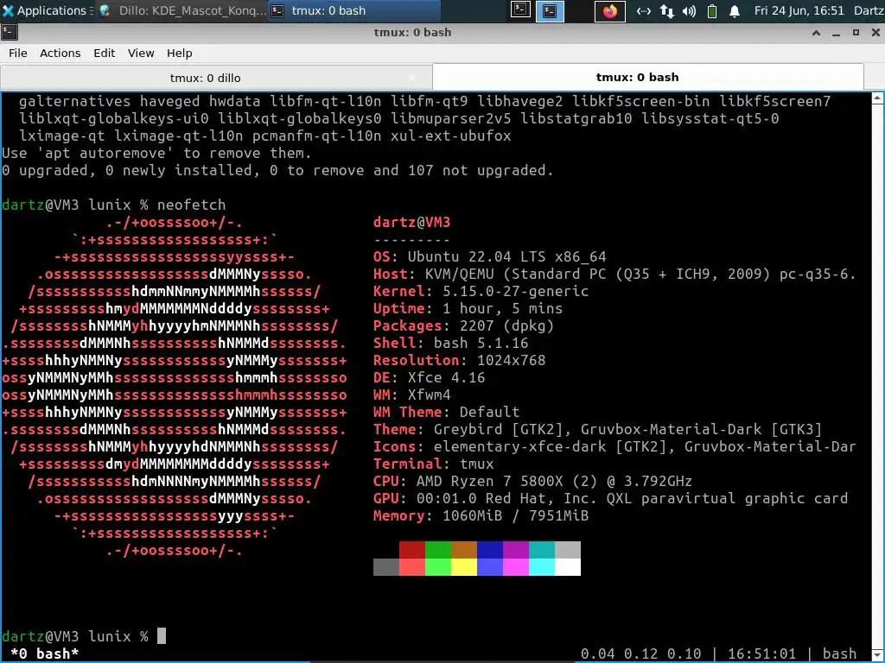The height and width of the screenshot is (663, 885).
Task: Check the green battery power indicator
Action: (712, 11)
